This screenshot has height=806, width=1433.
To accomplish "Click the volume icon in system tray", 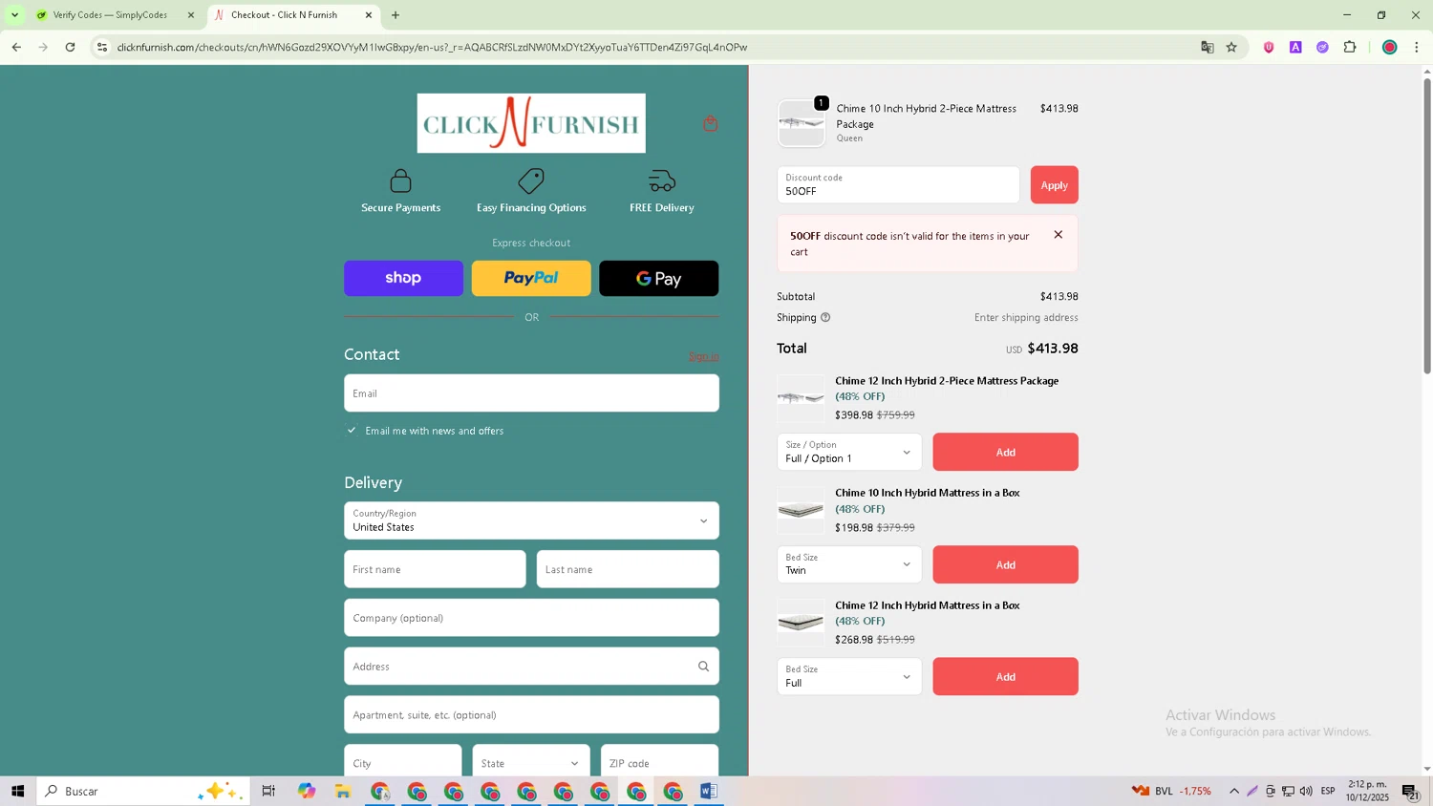I will (1305, 791).
